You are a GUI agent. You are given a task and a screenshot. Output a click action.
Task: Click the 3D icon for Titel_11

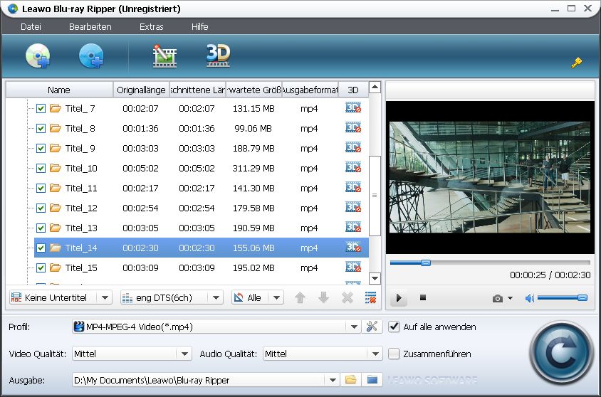coord(353,187)
